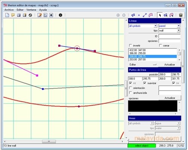This screenshot has width=188, height=150.
Task: Open the Archivo menu
Action: [x=9, y=10]
